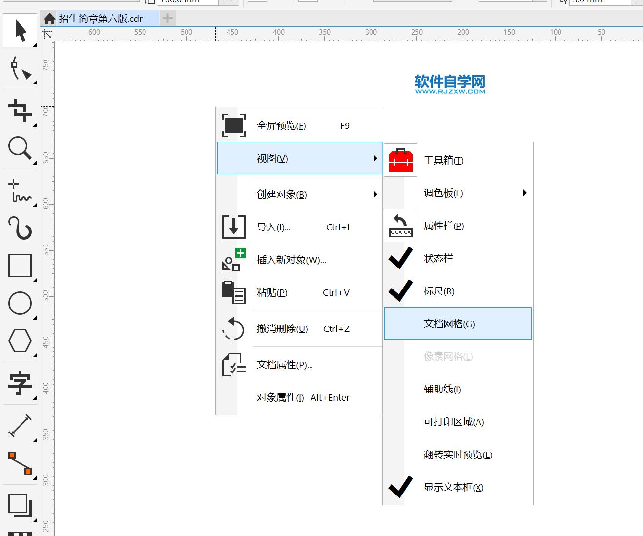Click the Welcome screen home icon

(49, 19)
